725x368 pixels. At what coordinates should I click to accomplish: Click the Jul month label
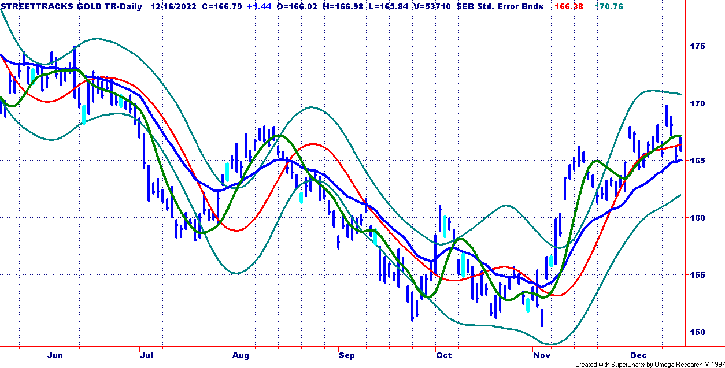(146, 355)
